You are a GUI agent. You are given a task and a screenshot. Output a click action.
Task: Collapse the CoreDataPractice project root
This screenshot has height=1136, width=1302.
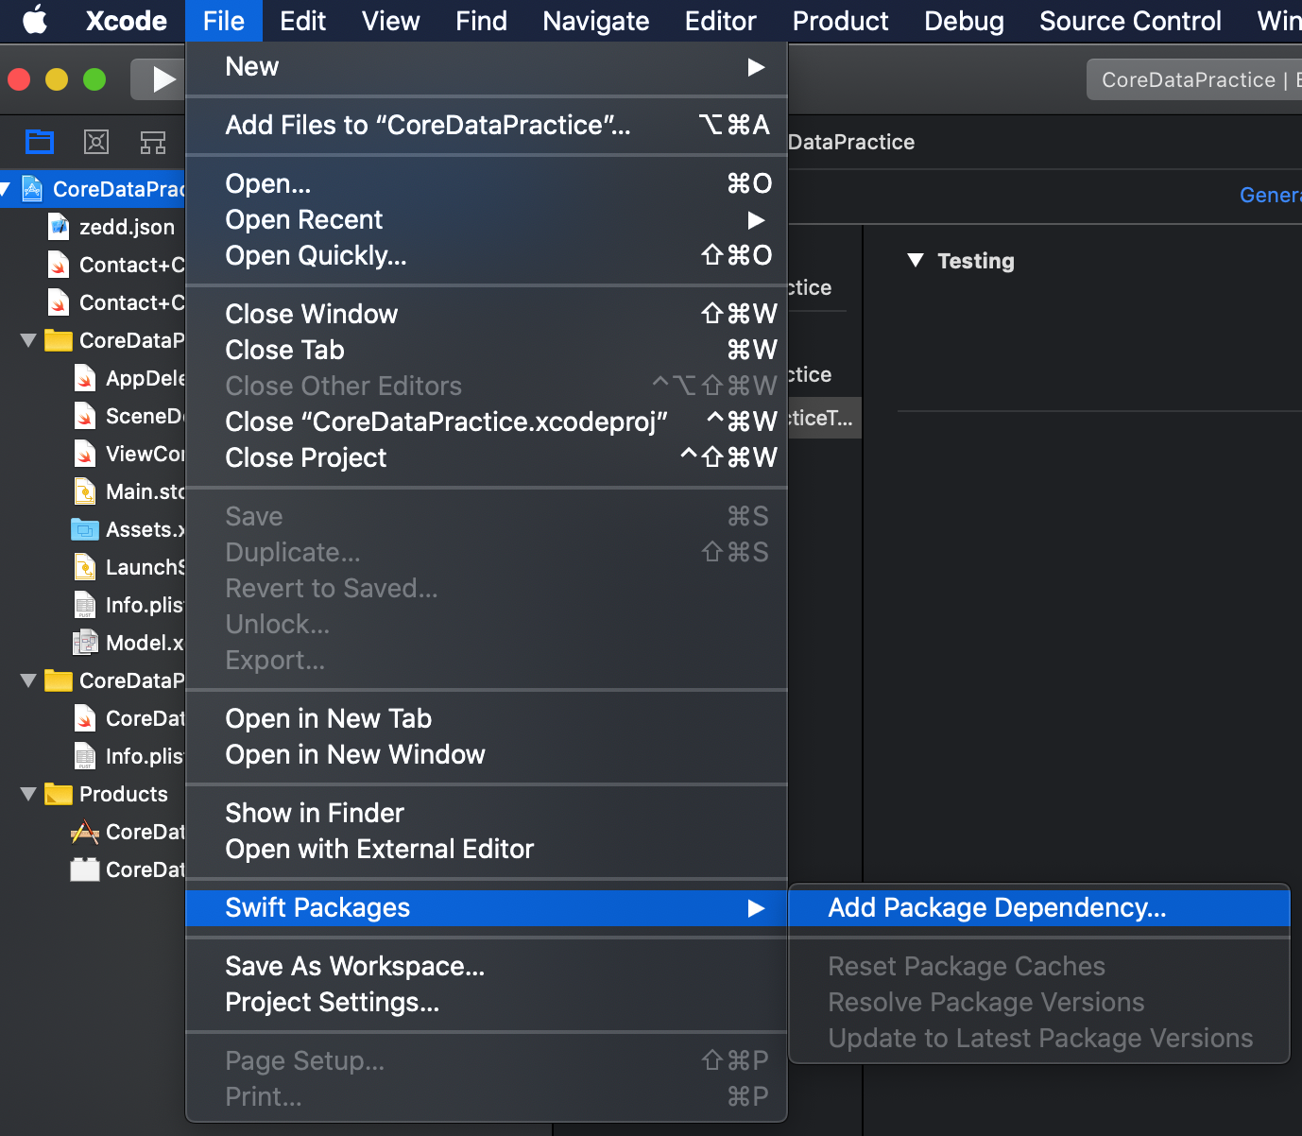(x=5, y=189)
